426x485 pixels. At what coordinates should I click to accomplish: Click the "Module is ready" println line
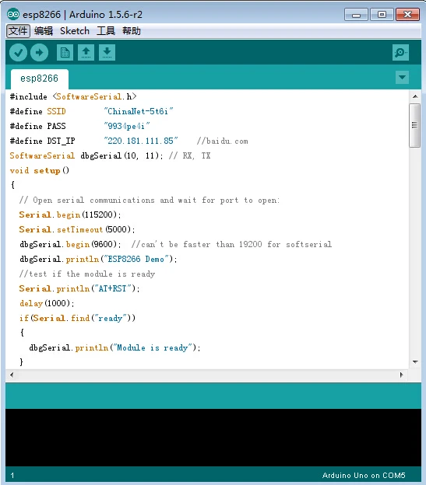(114, 347)
